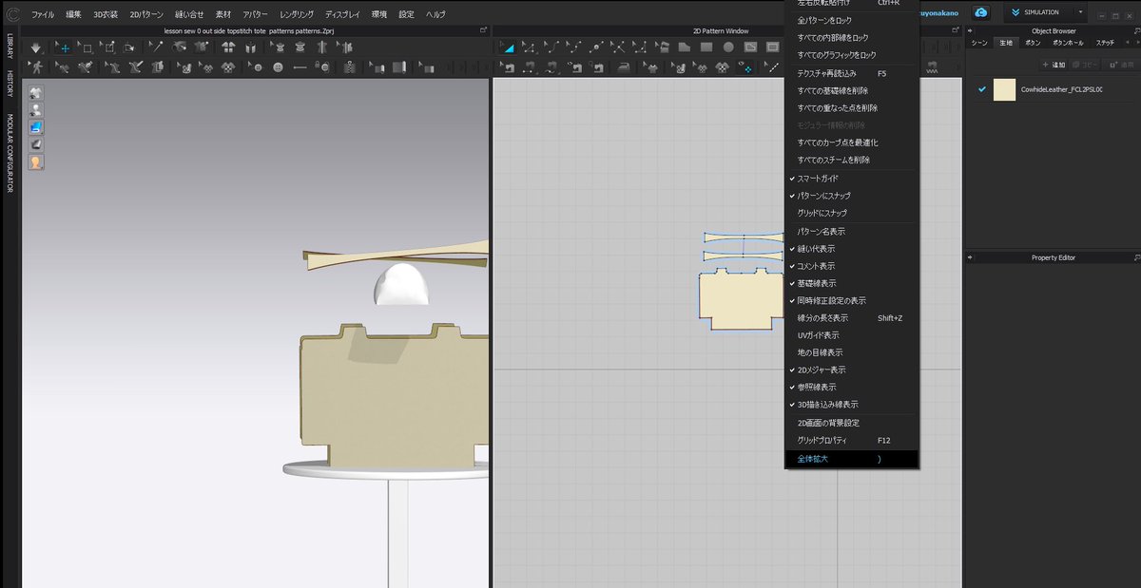Click the CowhideLeather beige color swatch
Viewport: 1141px width, 588px height.
coord(1004,89)
